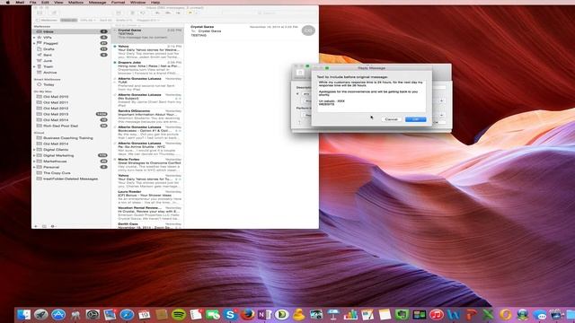The image size is (575, 323).
Task: Click the Flag toolbar icon
Action: pos(190,13)
